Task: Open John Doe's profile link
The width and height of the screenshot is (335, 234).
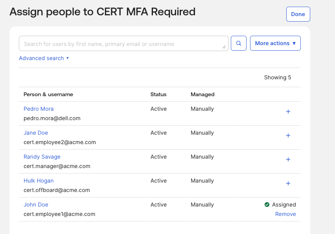Action: tap(36, 205)
